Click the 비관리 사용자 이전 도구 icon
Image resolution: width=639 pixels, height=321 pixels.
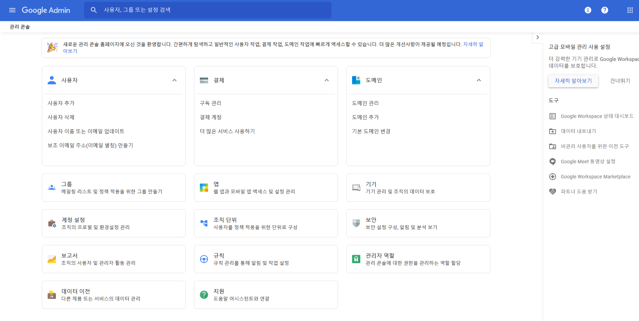point(553,146)
